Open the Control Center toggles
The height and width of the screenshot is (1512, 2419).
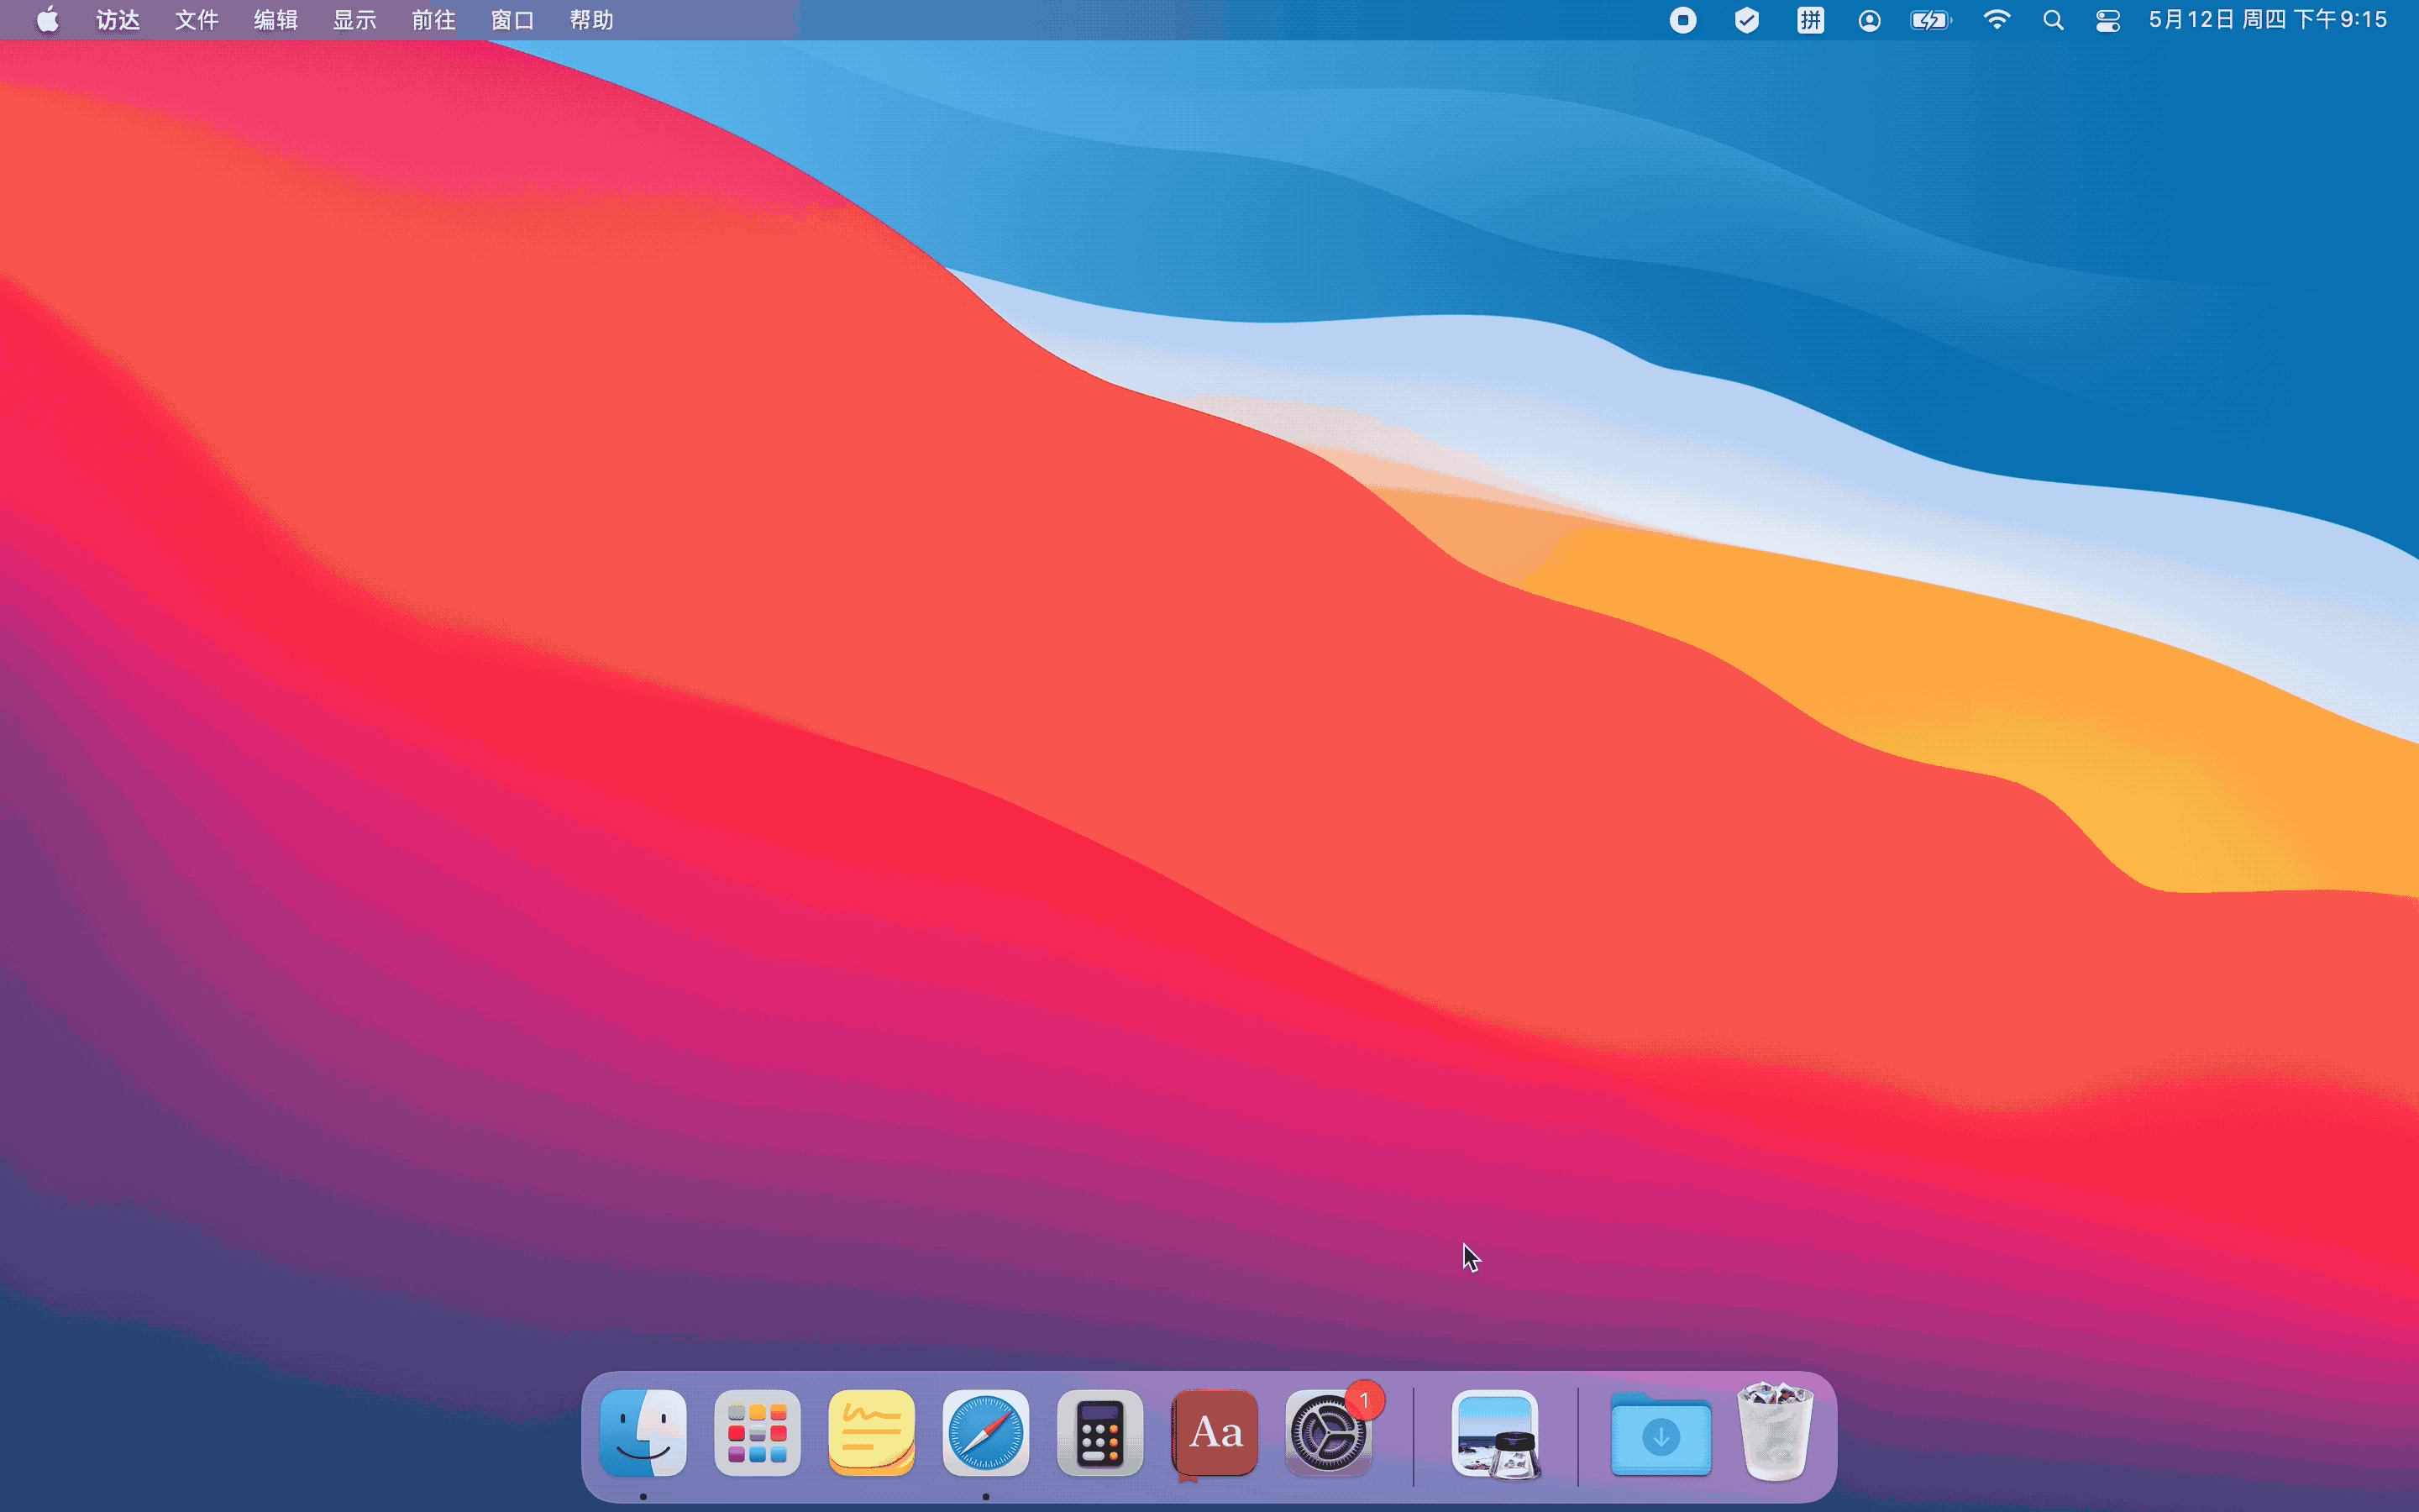click(x=2107, y=20)
